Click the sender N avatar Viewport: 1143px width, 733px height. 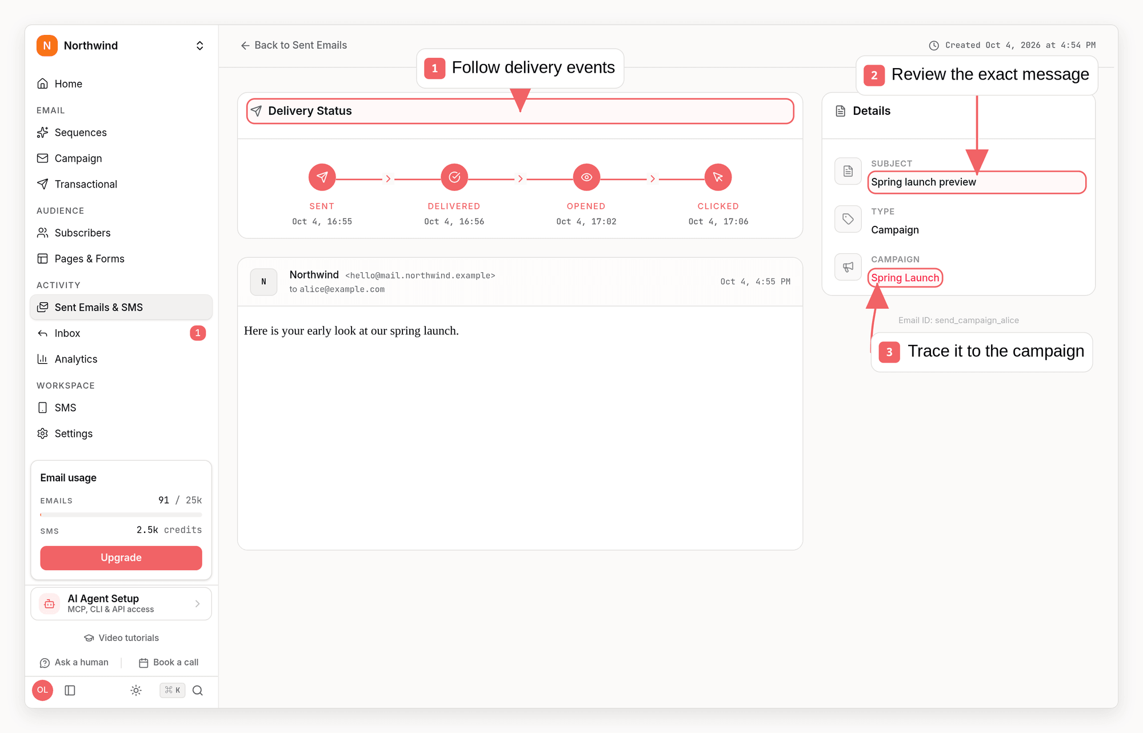(x=264, y=282)
